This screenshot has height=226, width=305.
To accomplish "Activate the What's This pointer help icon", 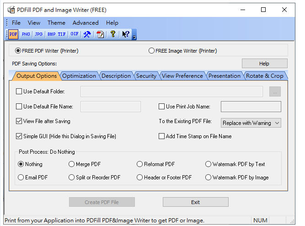I will tap(126, 34).
